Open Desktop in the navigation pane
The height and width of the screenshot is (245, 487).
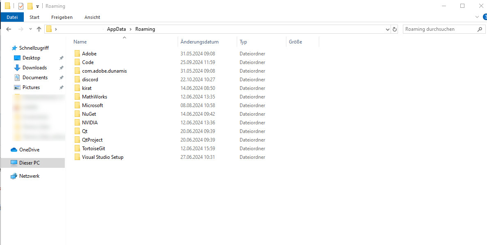click(x=31, y=58)
